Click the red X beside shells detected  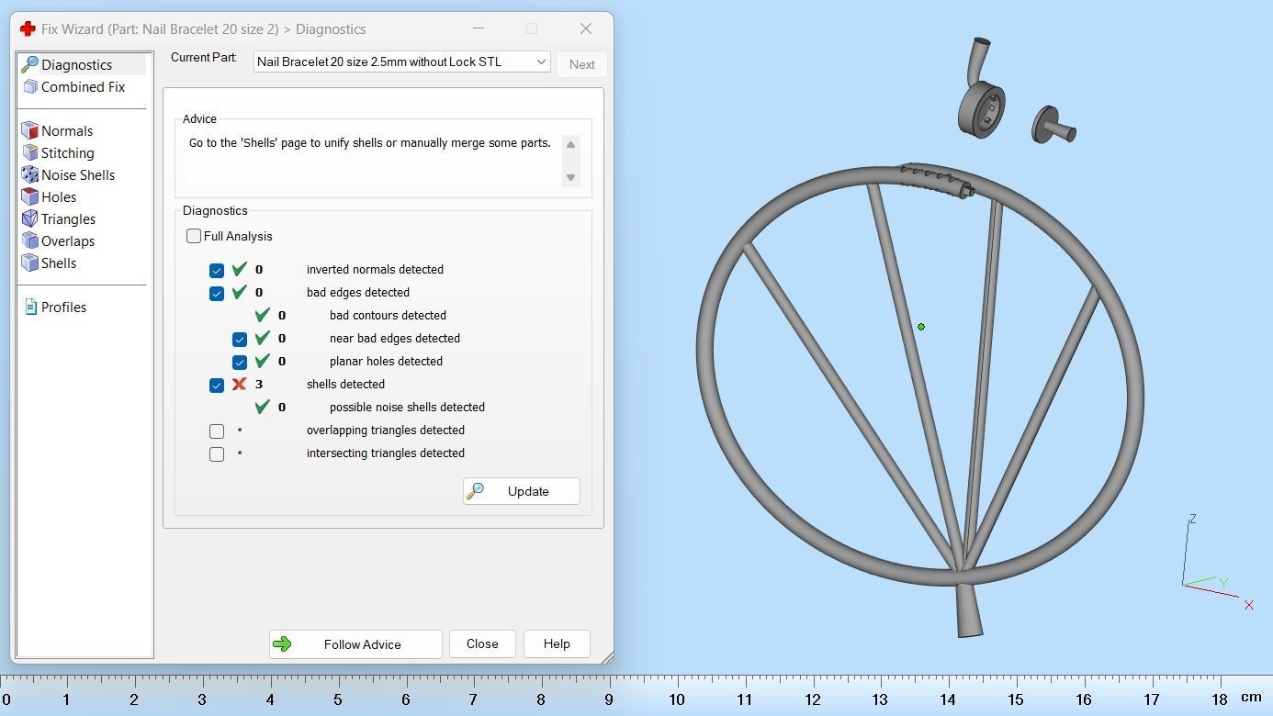pyautogui.click(x=239, y=384)
